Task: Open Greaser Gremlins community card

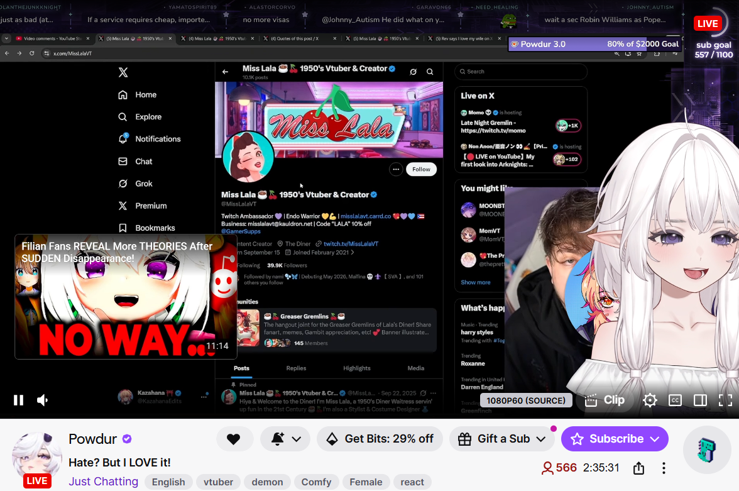Action: tap(337, 330)
